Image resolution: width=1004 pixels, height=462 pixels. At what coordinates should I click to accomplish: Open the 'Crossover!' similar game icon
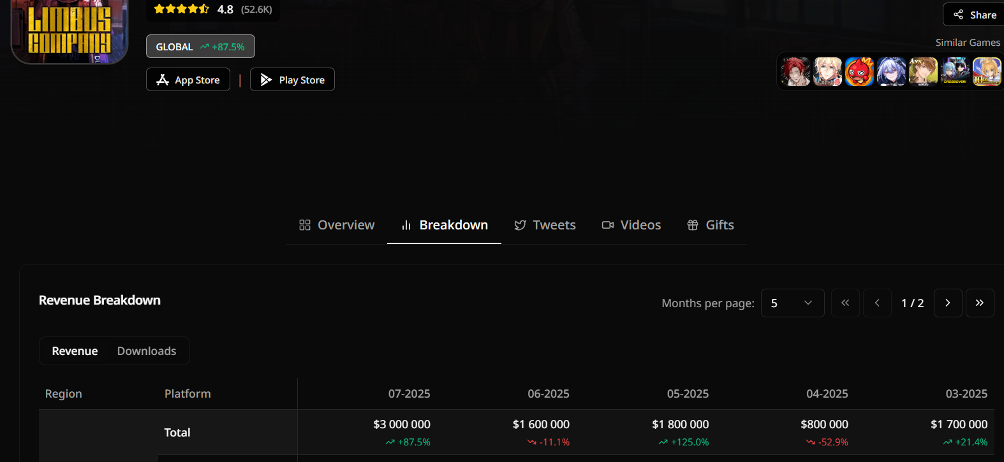(955, 71)
